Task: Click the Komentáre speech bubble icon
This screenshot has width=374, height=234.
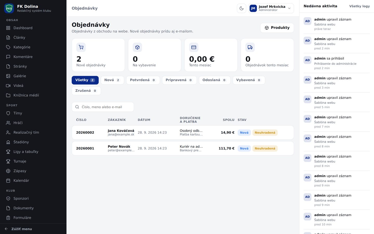Action: [x=8, y=57]
